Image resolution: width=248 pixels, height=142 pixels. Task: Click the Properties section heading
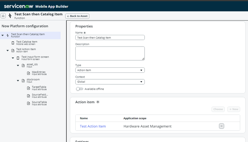[x=84, y=26]
